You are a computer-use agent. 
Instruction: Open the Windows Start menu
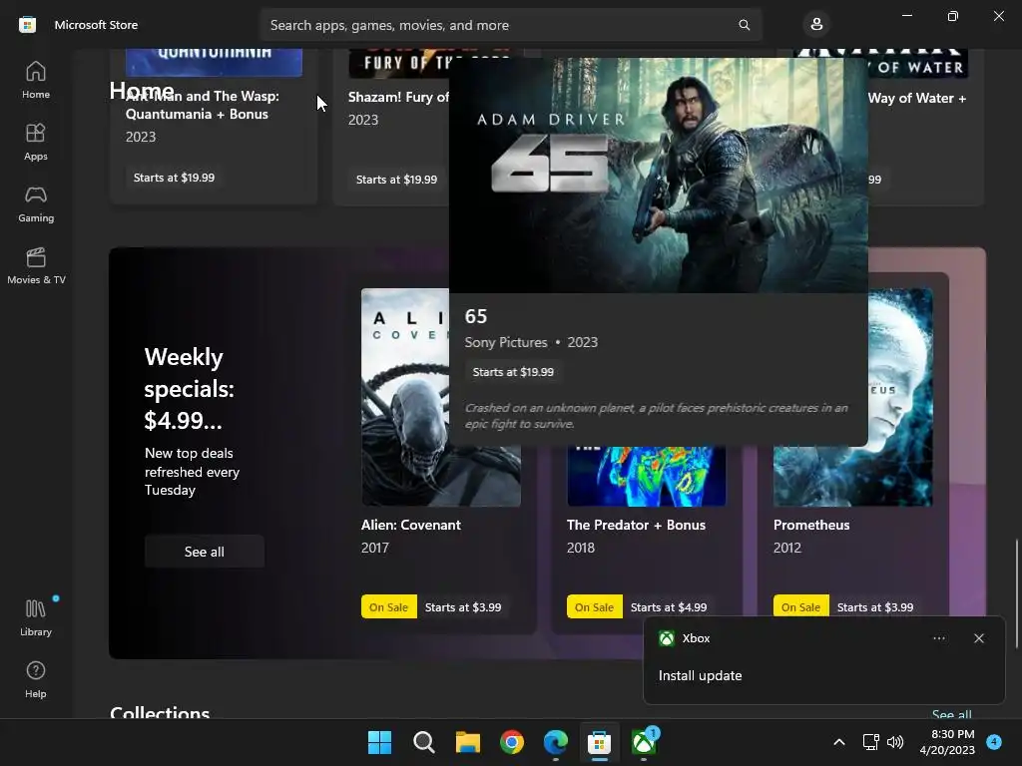tap(379, 742)
